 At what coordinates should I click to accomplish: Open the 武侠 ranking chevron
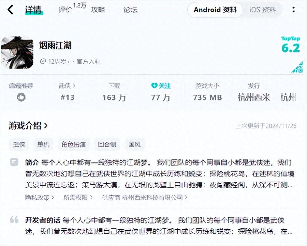(x=74, y=86)
